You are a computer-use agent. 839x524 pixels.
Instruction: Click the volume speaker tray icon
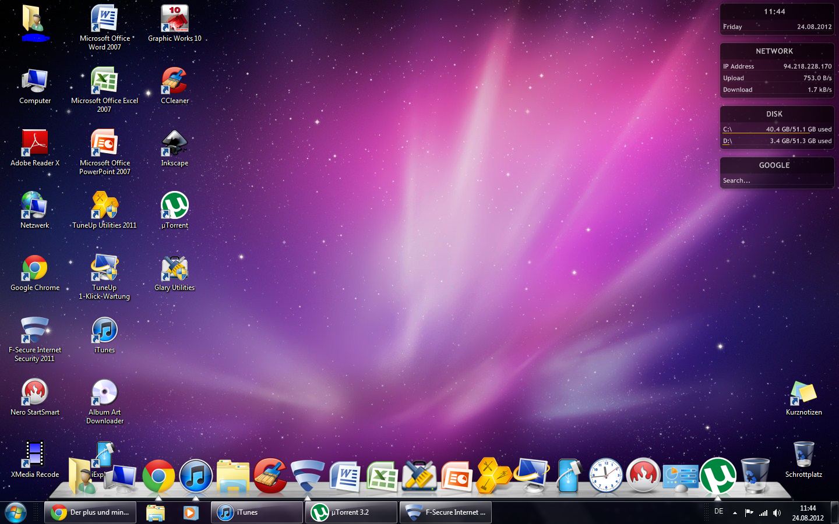click(777, 513)
